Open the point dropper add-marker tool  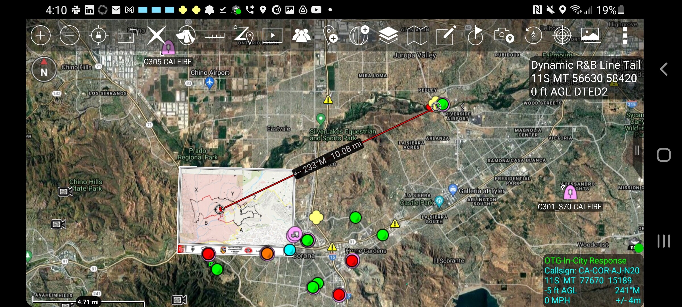pyautogui.click(x=330, y=35)
